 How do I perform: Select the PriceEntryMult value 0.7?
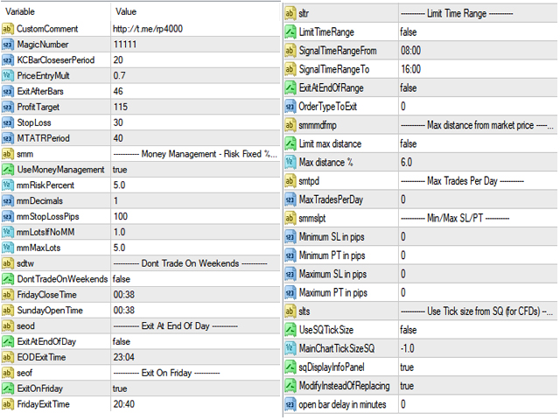click(119, 76)
